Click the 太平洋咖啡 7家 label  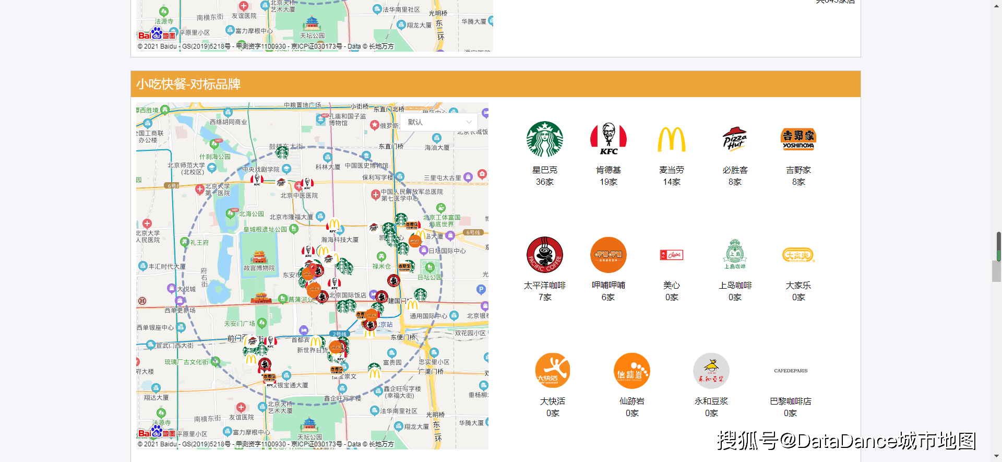coord(545,291)
